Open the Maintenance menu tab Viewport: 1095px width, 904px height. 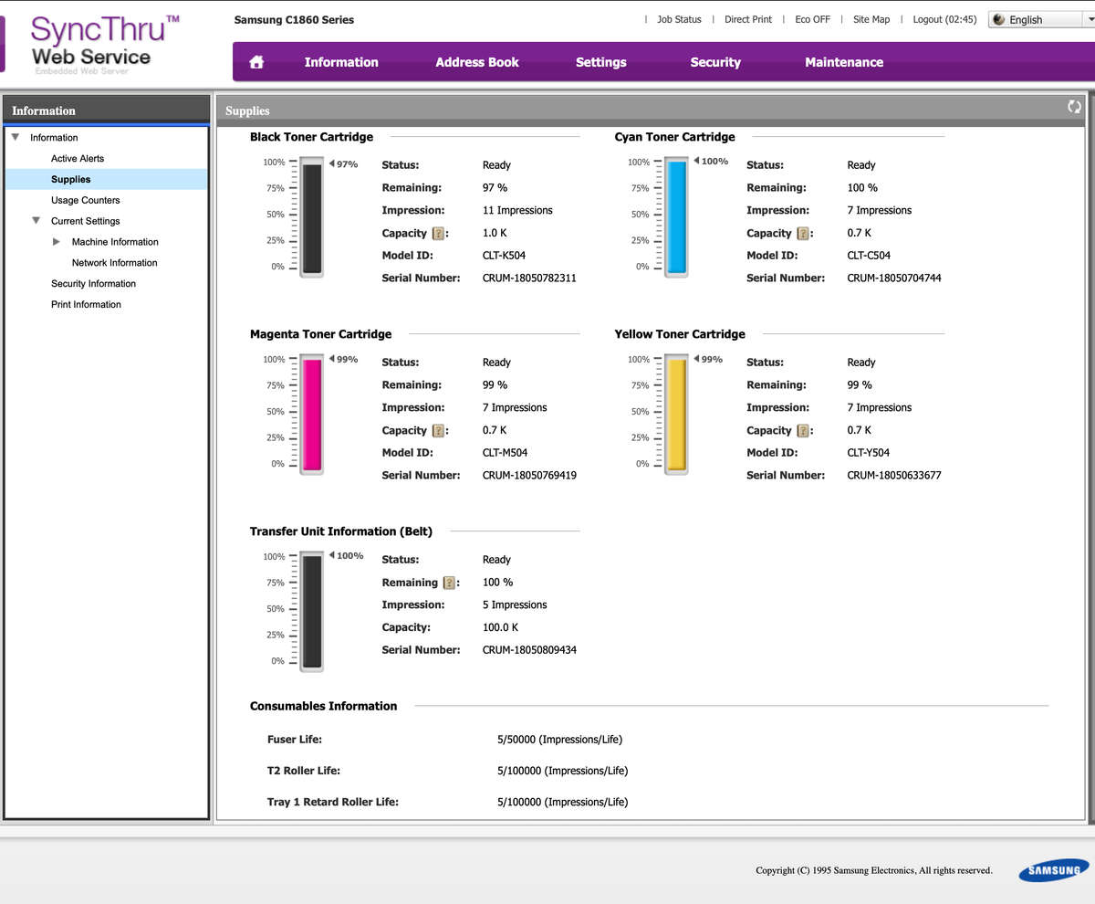tap(843, 62)
